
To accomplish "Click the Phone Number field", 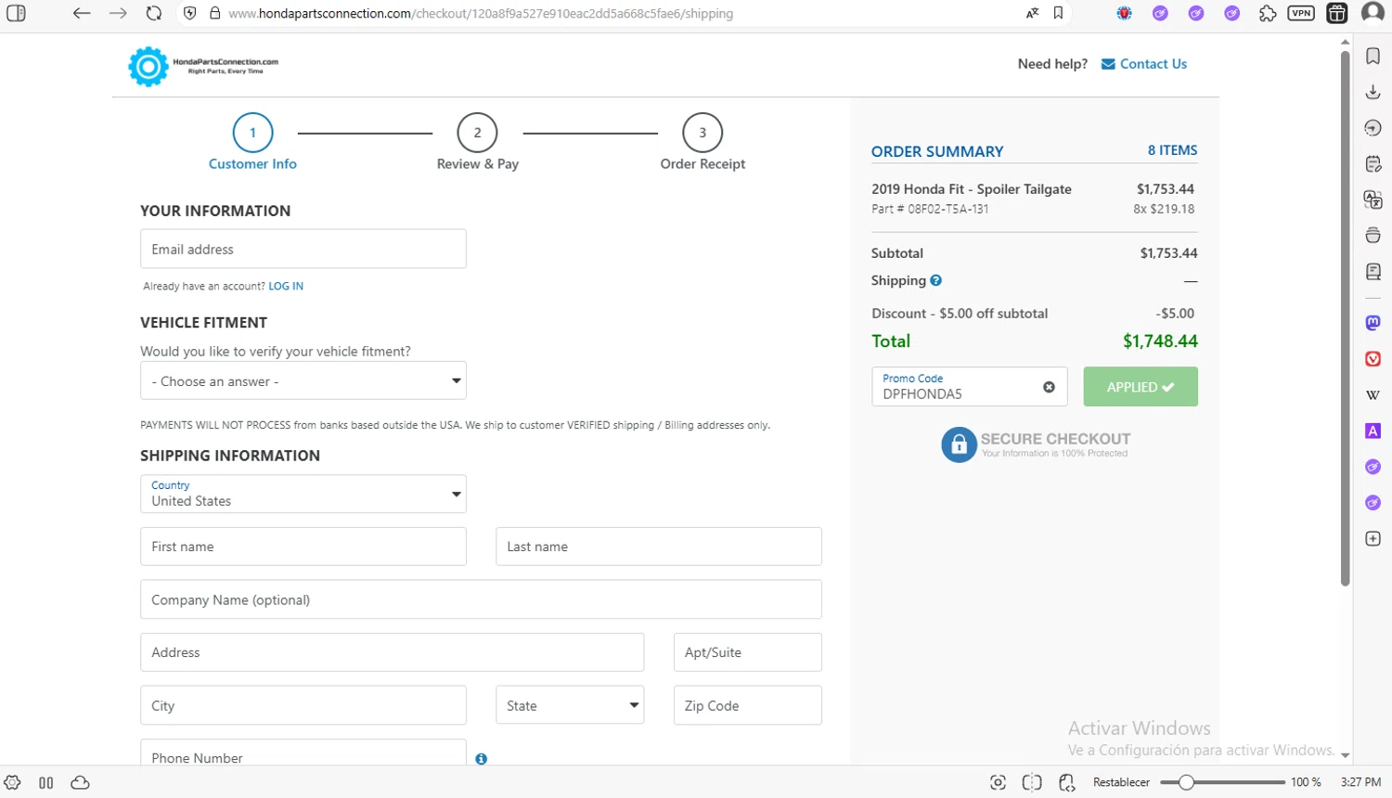I will [303, 753].
